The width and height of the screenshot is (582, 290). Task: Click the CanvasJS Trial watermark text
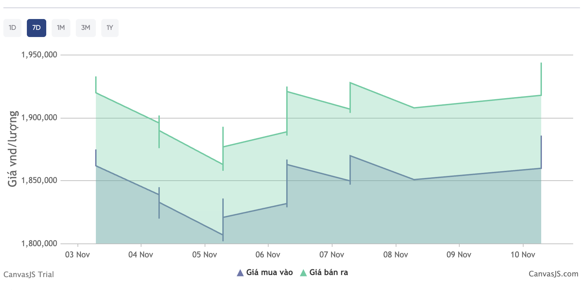click(x=29, y=274)
